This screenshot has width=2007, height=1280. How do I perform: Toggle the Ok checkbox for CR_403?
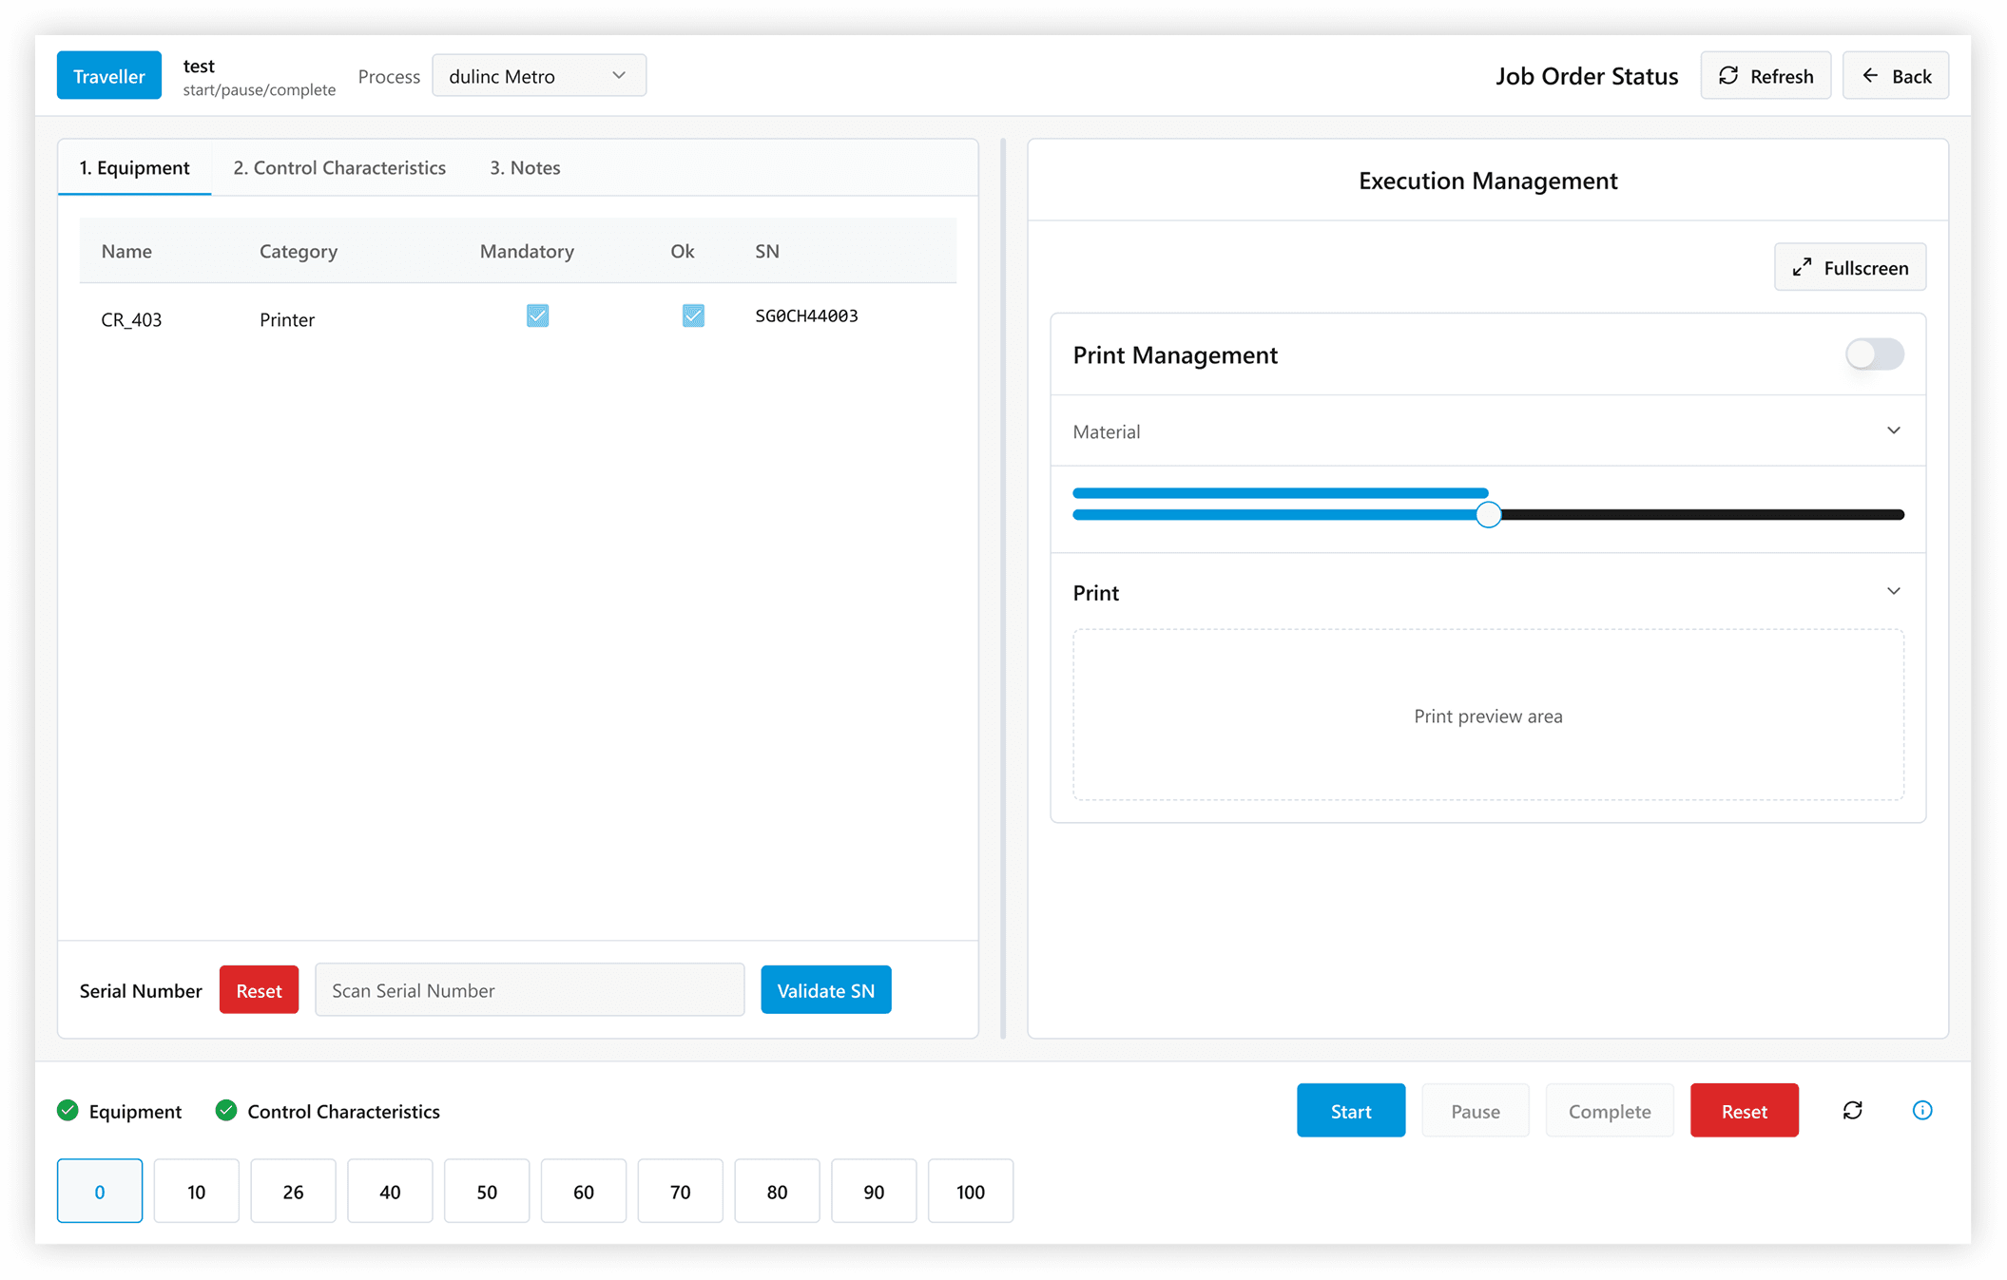click(693, 315)
